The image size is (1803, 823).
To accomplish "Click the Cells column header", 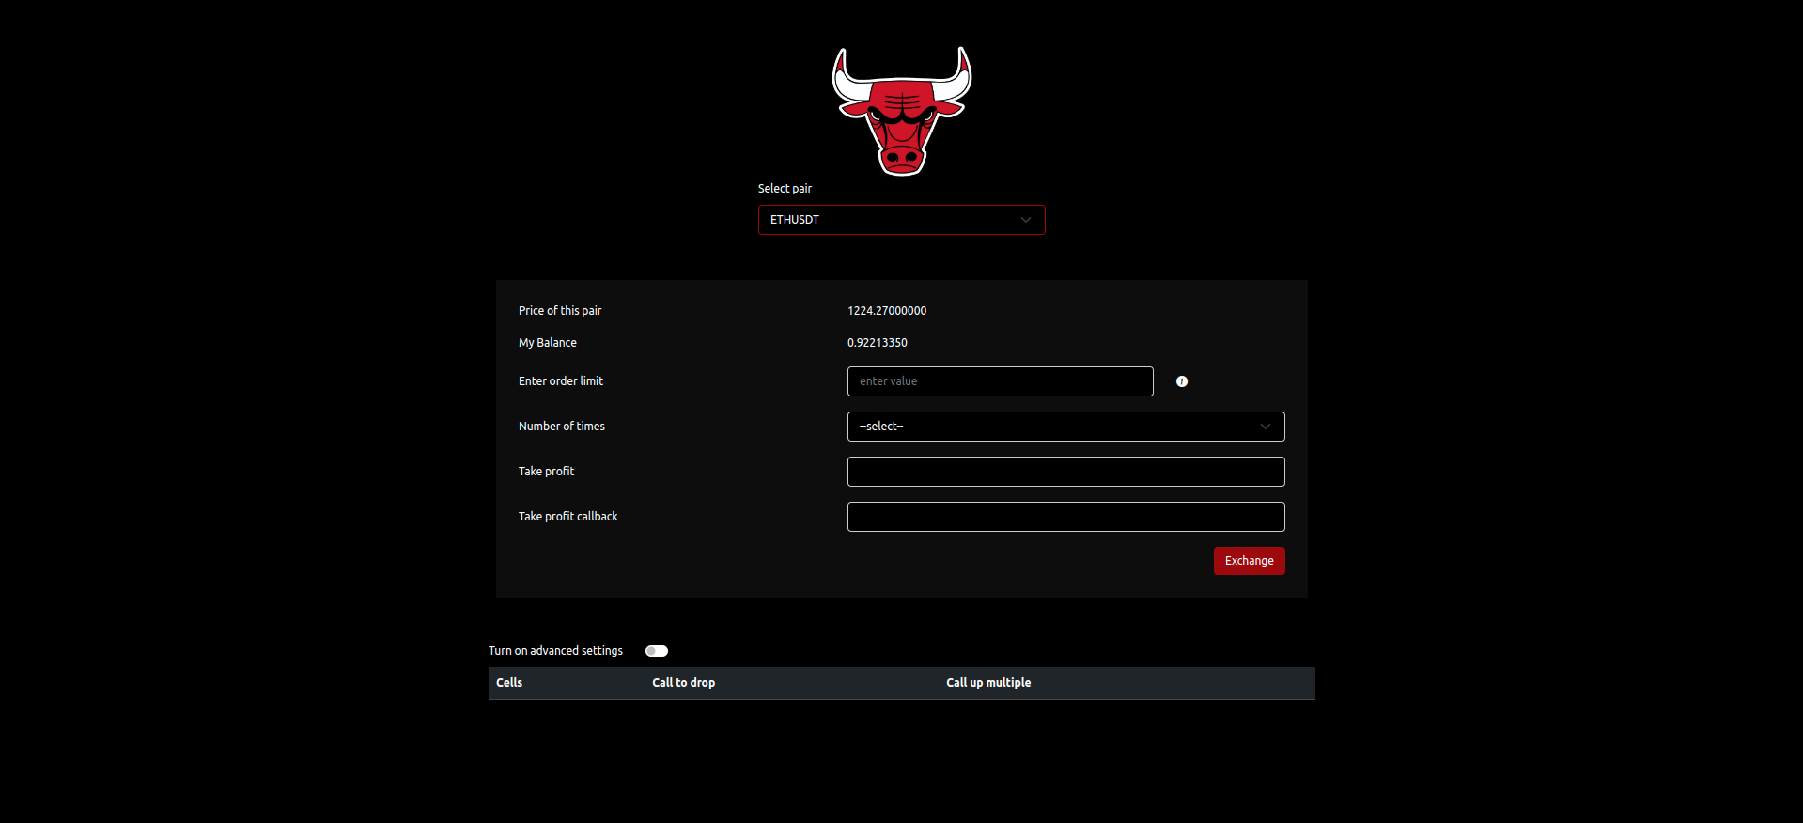I will 509,683.
